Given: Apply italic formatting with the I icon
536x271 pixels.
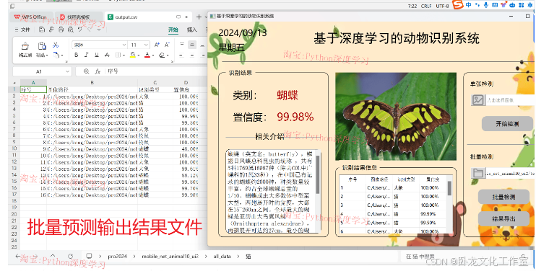Looking at the screenshot, I should pyautogui.click(x=87, y=55).
